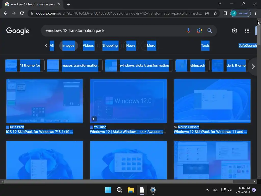Show more suggestion chips with right arrow
The image size is (261, 196).
253,67
